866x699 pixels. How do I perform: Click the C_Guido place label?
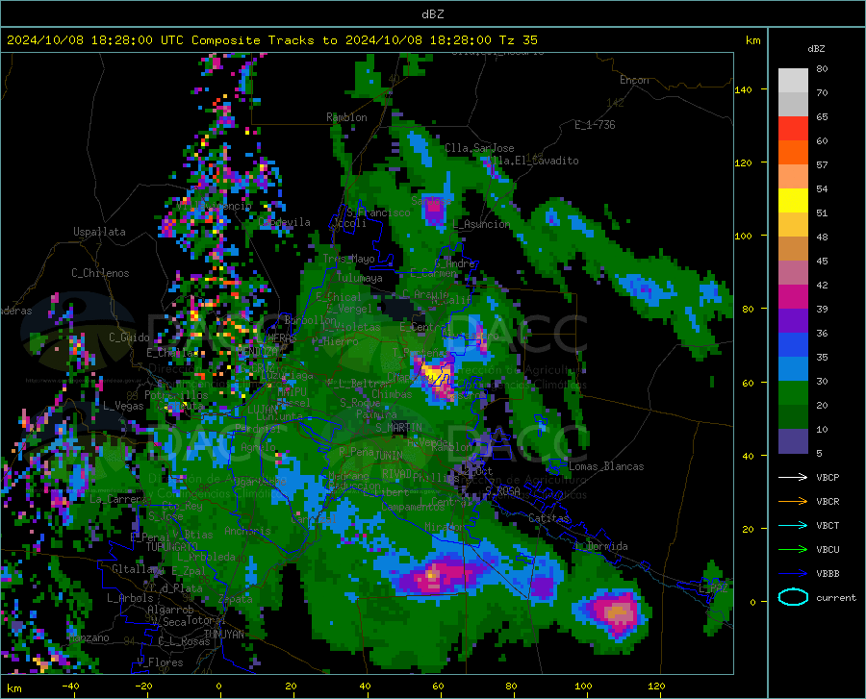(x=129, y=337)
